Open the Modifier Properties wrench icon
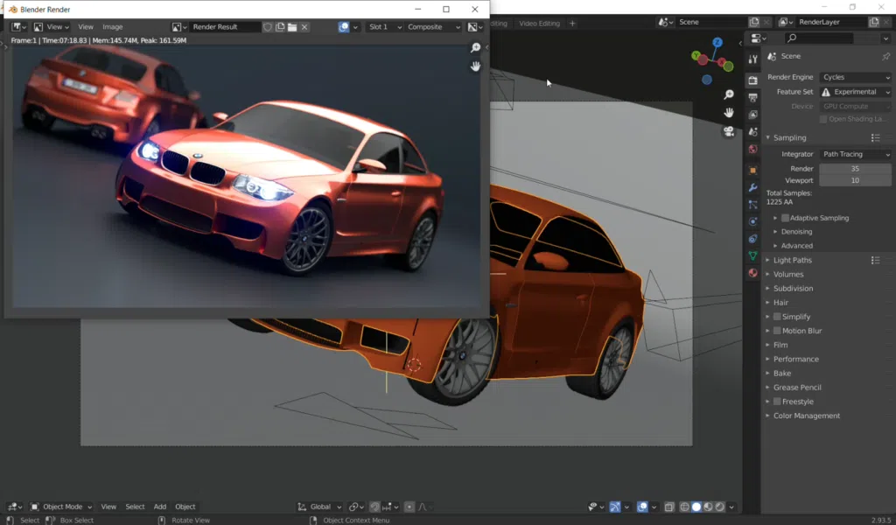This screenshot has height=525, width=896. (x=752, y=188)
